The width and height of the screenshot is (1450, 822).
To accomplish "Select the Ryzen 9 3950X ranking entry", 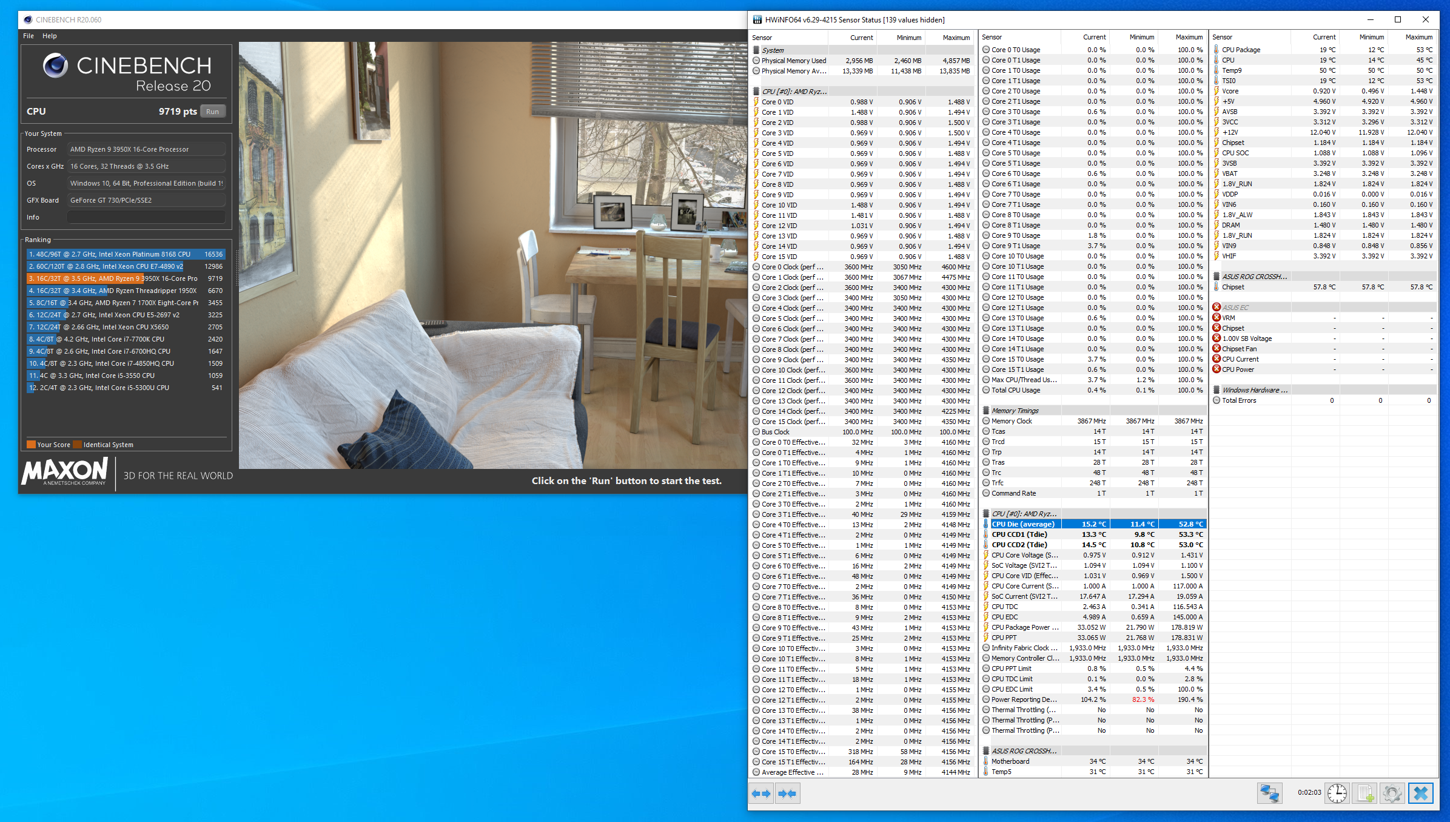I will click(x=126, y=278).
